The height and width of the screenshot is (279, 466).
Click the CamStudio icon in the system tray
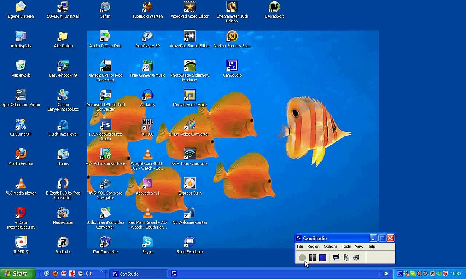click(x=400, y=274)
